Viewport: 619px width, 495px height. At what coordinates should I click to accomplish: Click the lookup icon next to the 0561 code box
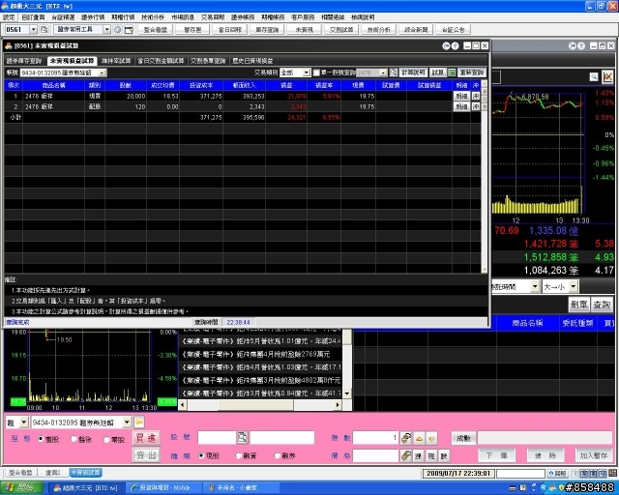(44, 30)
